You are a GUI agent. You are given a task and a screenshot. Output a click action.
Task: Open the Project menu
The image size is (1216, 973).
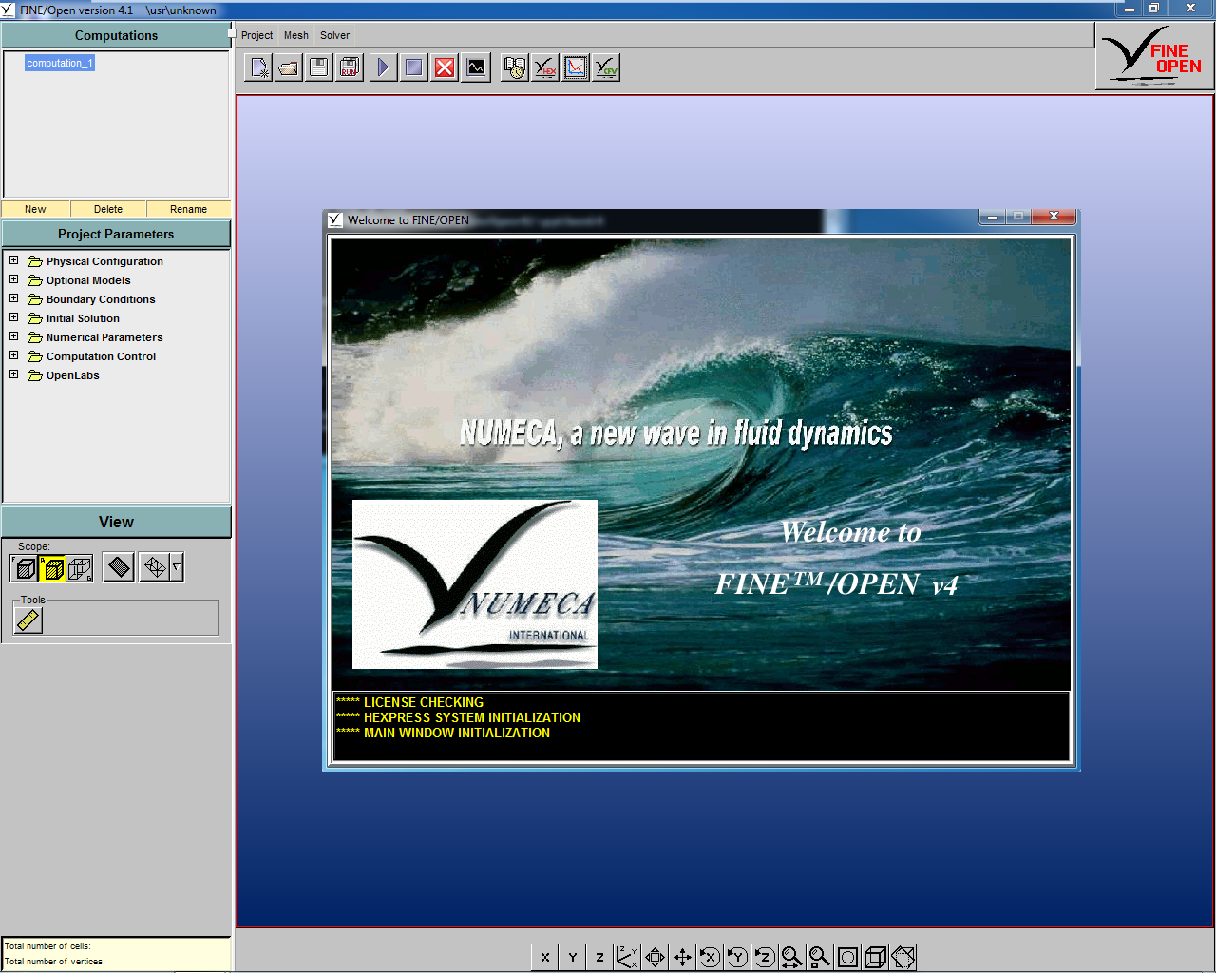[x=256, y=35]
